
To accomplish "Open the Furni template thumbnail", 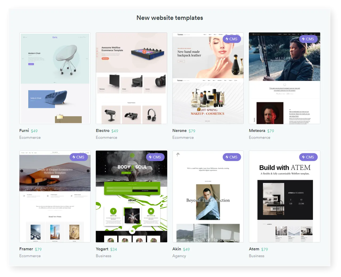I will [x=55, y=78].
